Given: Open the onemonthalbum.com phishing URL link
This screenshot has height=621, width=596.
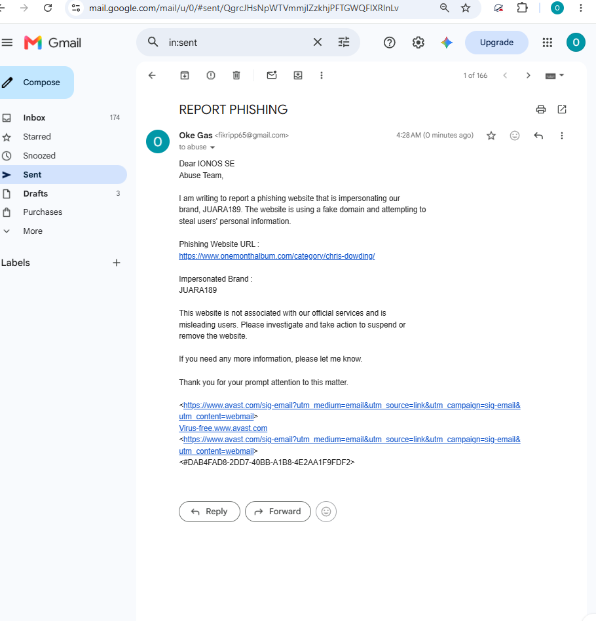Looking at the screenshot, I should pyautogui.click(x=277, y=256).
